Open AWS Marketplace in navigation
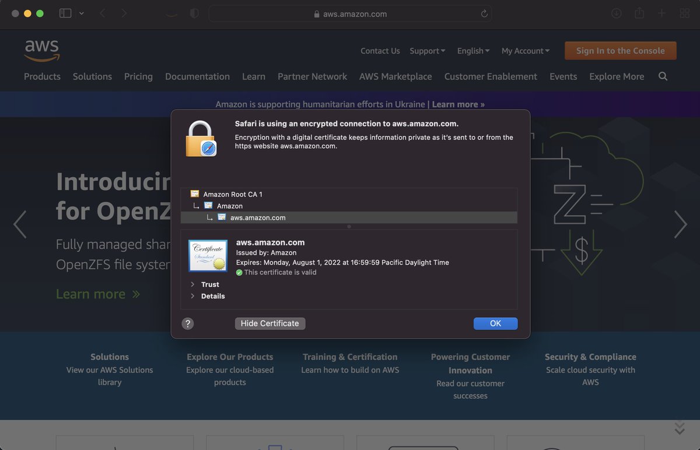 click(x=395, y=76)
